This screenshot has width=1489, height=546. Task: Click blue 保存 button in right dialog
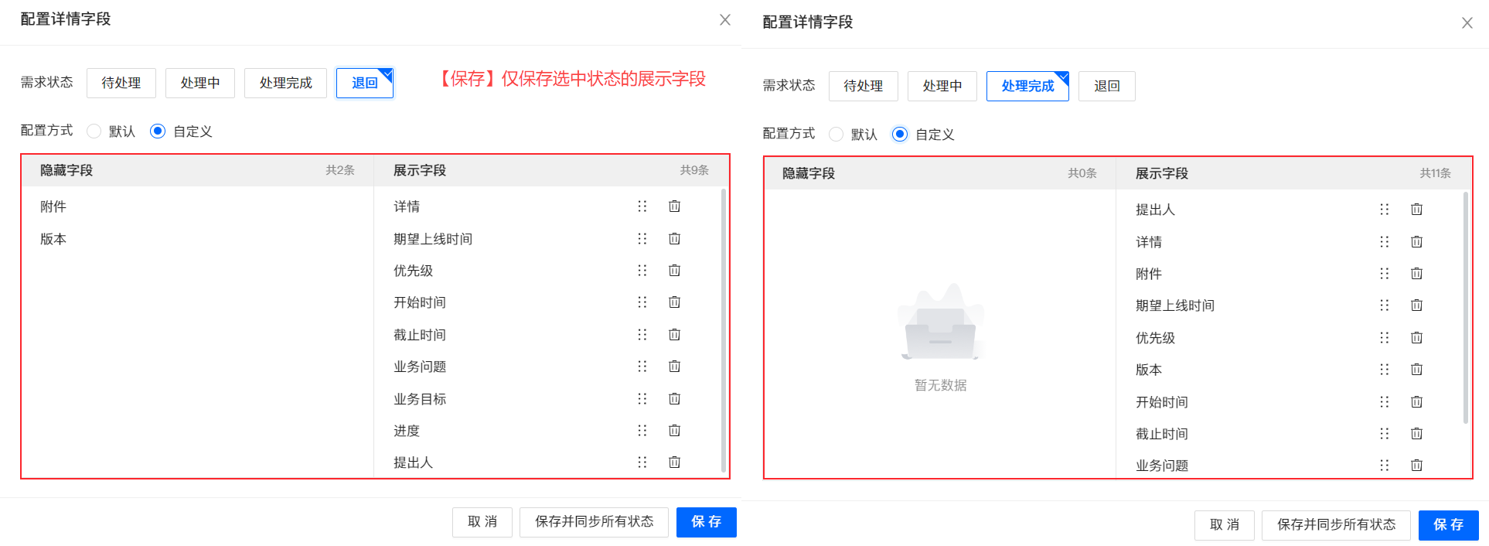click(x=1449, y=525)
